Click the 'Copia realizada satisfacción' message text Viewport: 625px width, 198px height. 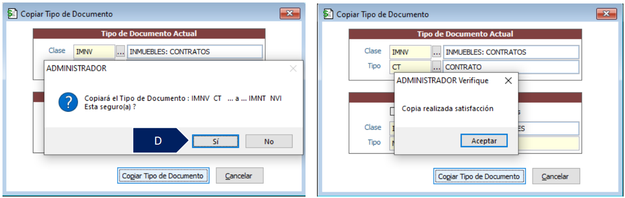448,108
